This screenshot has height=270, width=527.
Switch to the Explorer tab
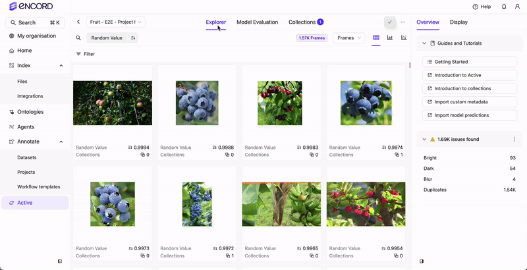pyautogui.click(x=216, y=22)
